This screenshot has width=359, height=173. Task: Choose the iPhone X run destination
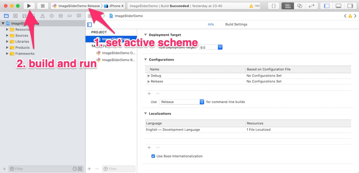pyautogui.click(x=114, y=6)
